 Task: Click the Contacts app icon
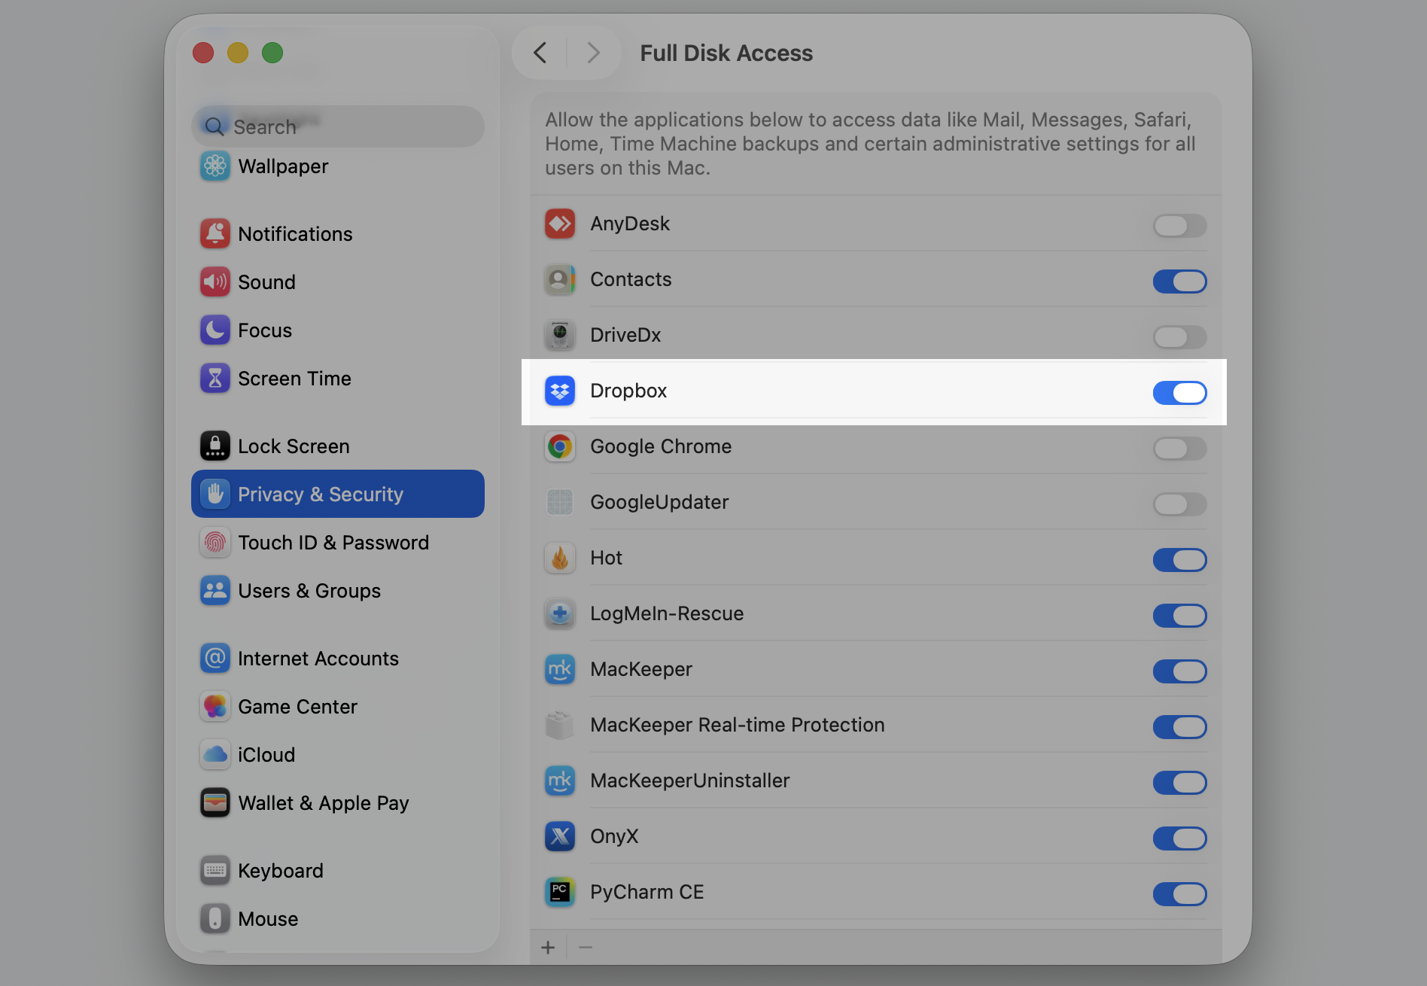560,279
